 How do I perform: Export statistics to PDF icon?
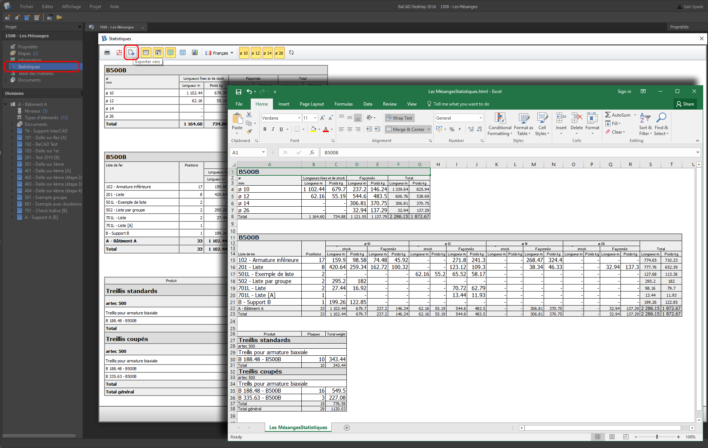click(119, 53)
